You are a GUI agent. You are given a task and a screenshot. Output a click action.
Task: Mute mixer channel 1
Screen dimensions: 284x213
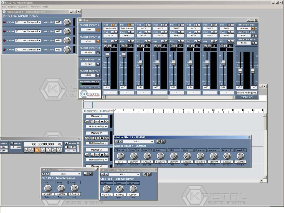105,46
